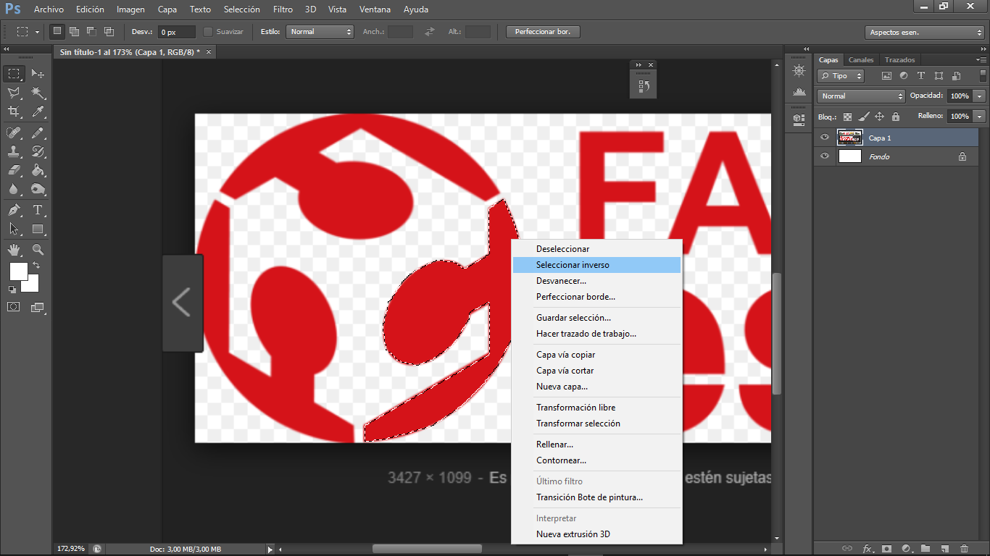Select the Pen tool
This screenshot has height=556, width=990.
(x=14, y=210)
